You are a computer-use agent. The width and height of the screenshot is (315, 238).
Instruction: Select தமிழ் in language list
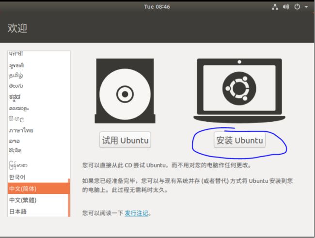[x=38, y=76]
